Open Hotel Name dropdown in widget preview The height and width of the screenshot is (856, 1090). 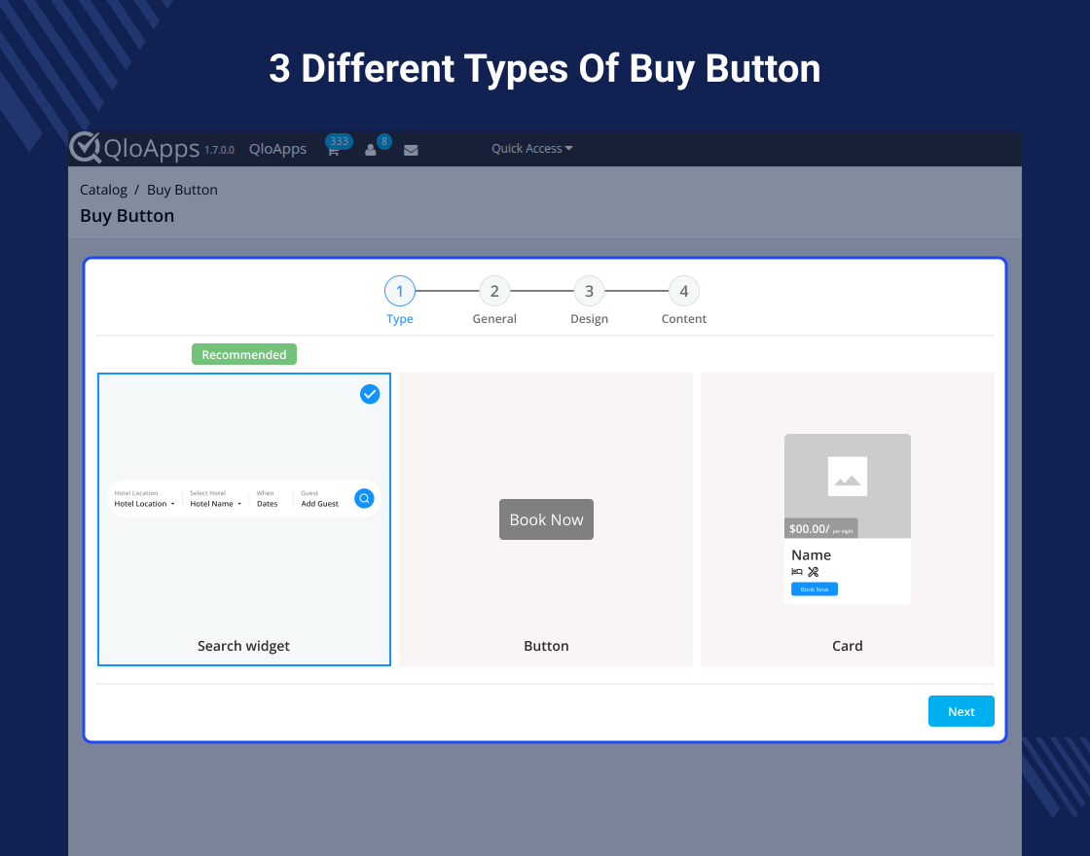pos(215,504)
